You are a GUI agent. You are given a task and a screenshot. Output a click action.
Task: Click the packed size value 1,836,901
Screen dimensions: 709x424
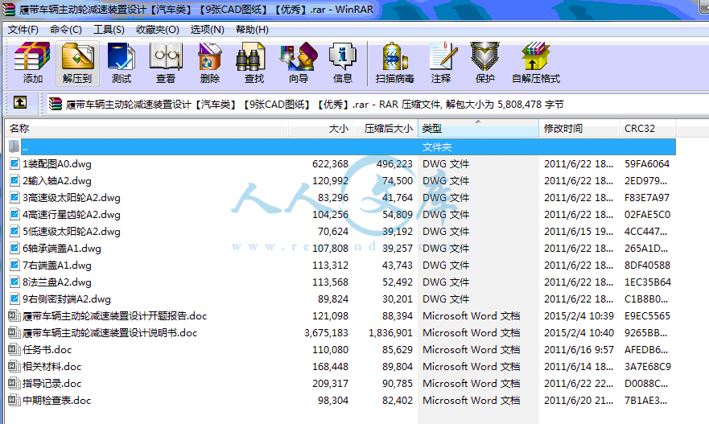[390, 333]
